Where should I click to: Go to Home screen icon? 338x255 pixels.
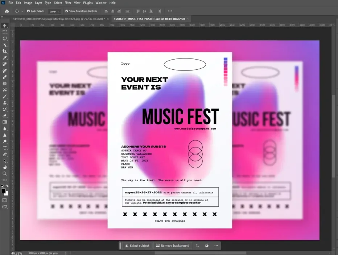pyautogui.click(x=7, y=11)
